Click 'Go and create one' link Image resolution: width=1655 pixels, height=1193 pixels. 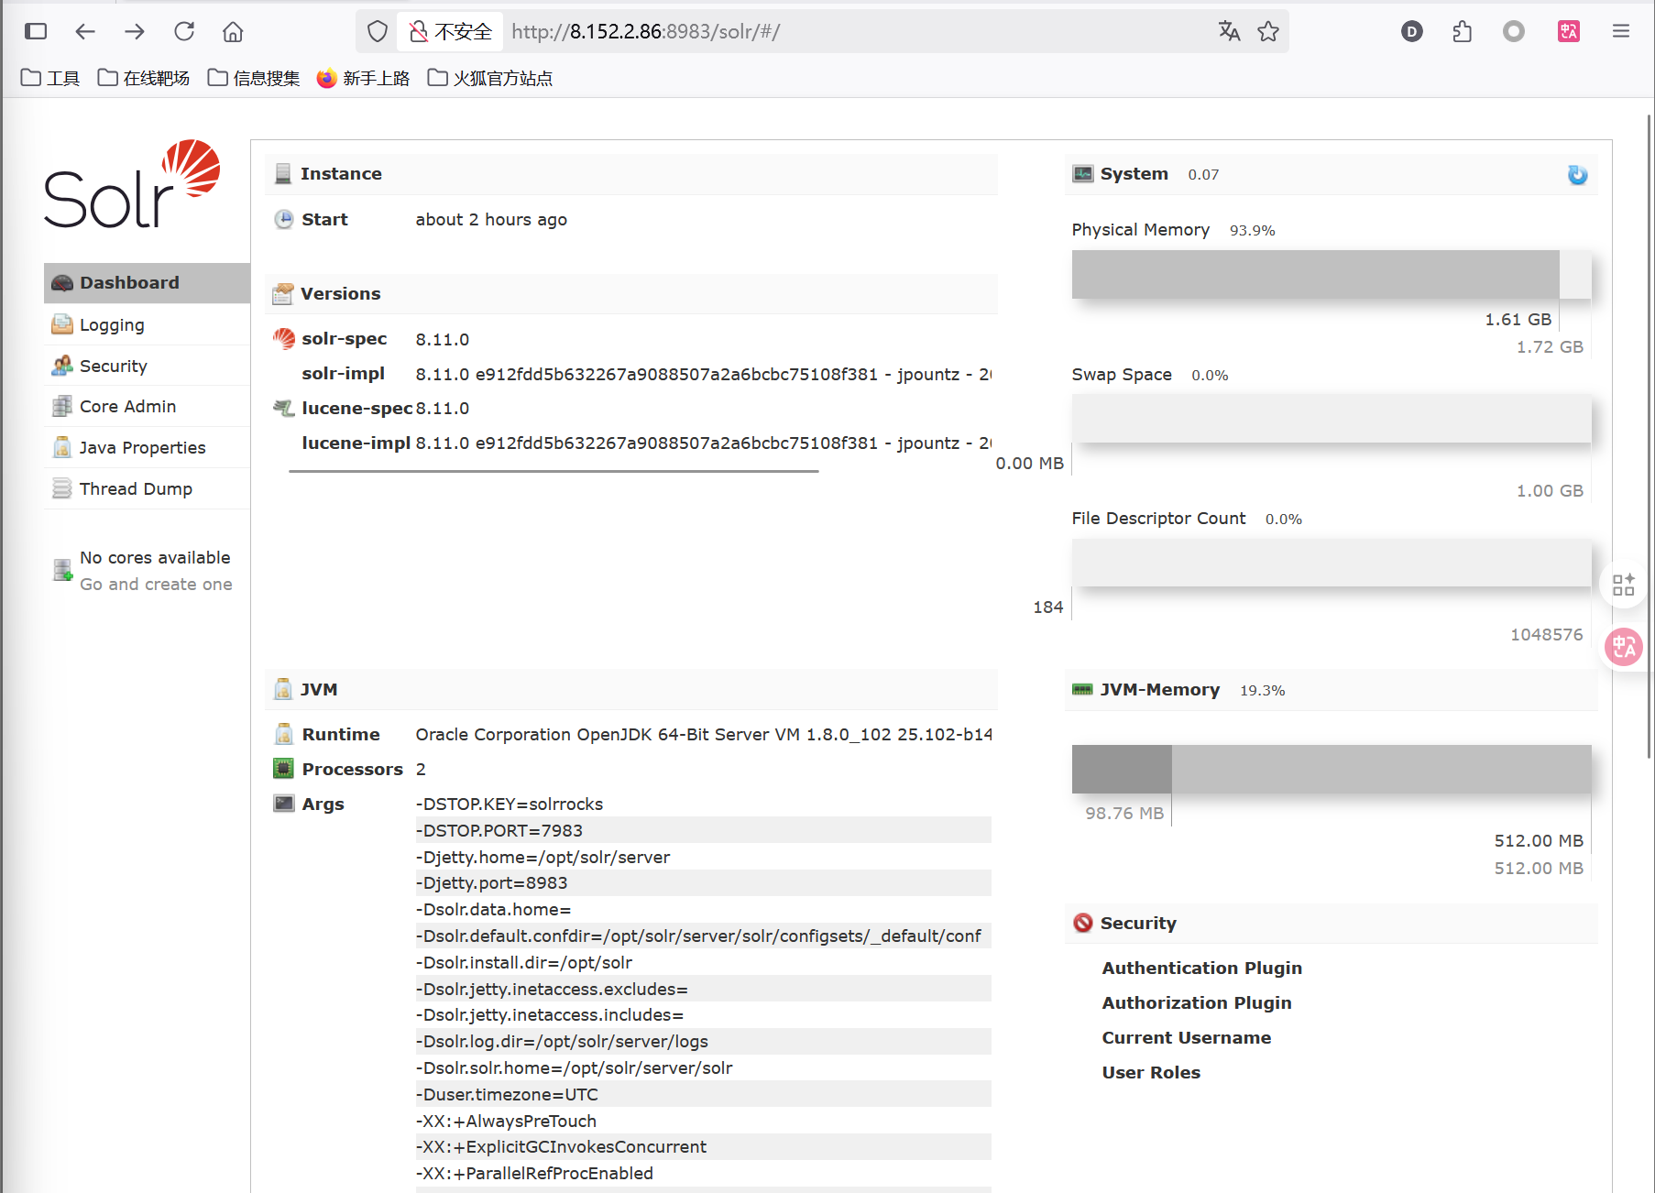[x=156, y=584]
